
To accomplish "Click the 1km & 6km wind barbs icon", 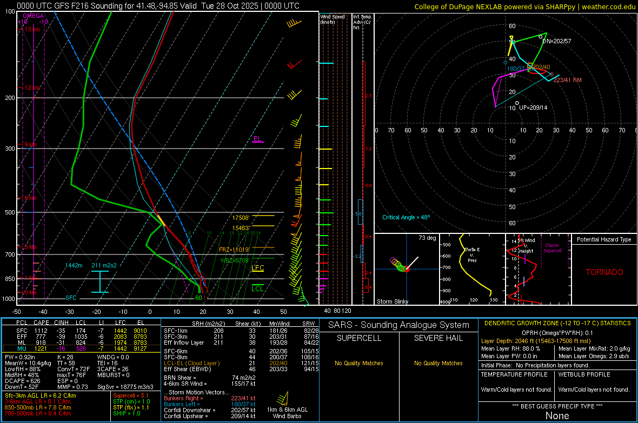I will click(x=283, y=398).
